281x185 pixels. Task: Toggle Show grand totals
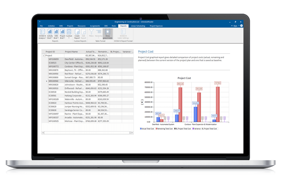[x=108, y=34]
